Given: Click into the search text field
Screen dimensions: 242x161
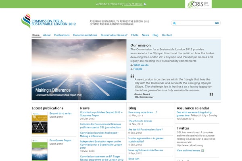Looking at the screenshot, I should (195, 23).
